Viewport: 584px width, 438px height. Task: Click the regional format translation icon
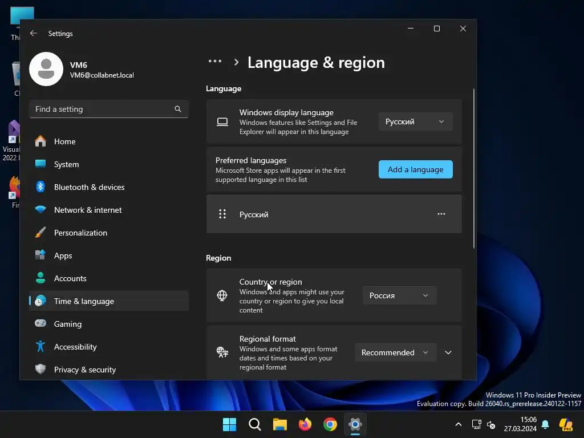coord(222,352)
